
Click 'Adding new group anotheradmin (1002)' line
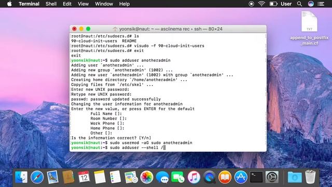click(122, 70)
